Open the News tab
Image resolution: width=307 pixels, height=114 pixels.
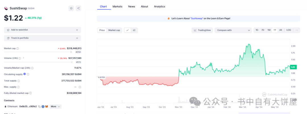tap(132, 7)
